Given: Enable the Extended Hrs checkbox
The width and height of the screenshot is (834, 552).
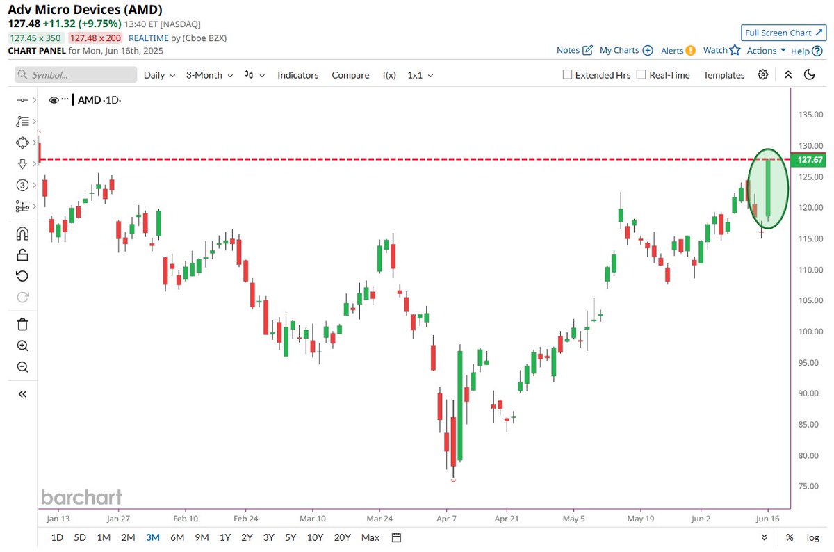Looking at the screenshot, I should [x=567, y=74].
